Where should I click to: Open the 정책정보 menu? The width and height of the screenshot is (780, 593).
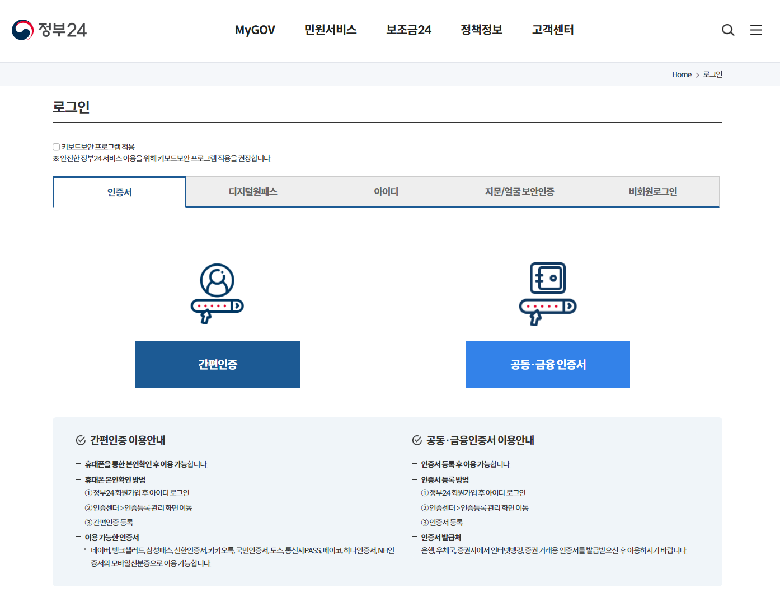click(x=482, y=30)
